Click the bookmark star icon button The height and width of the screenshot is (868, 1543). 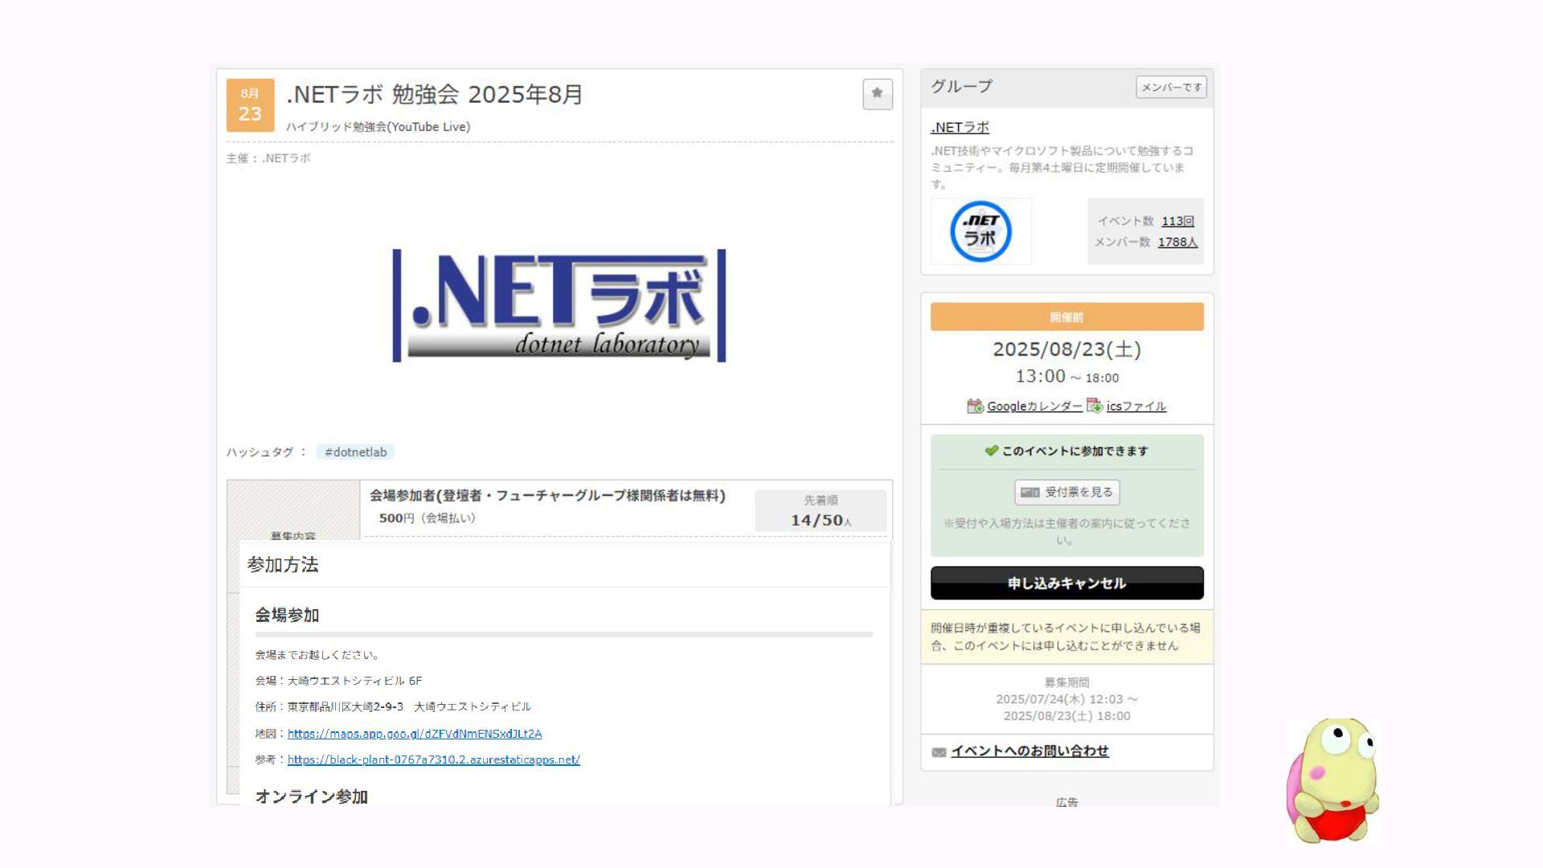(x=877, y=94)
